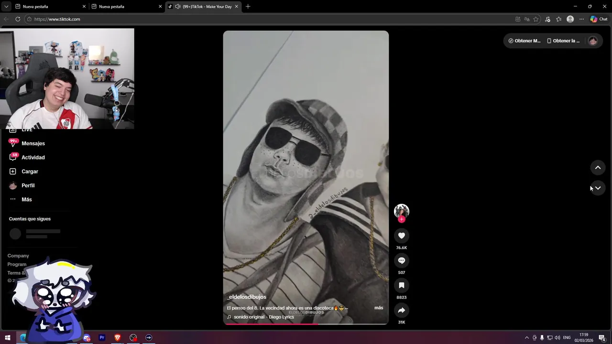The height and width of the screenshot is (344, 612).
Task: Open the Copilot Chat button
Action: (599, 19)
